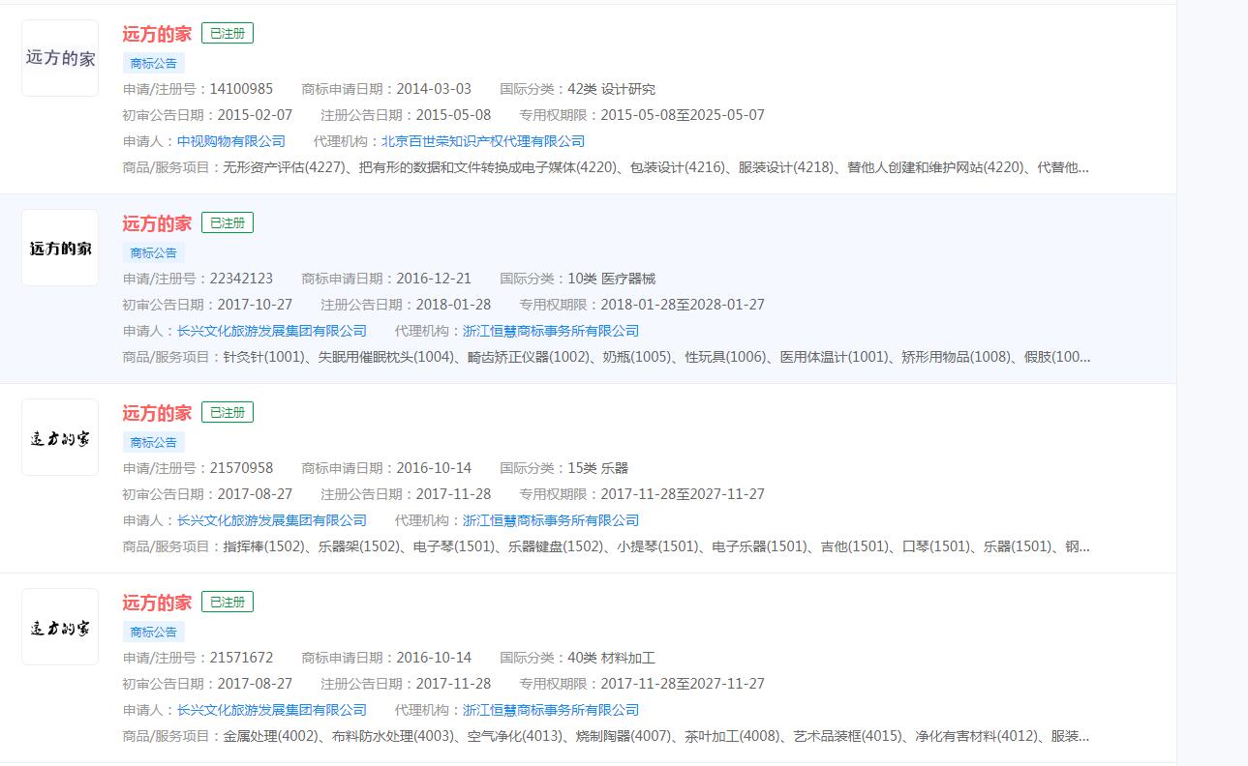Click the 商标公告 tag on the third result
The image size is (1248, 766).
coord(152,442)
